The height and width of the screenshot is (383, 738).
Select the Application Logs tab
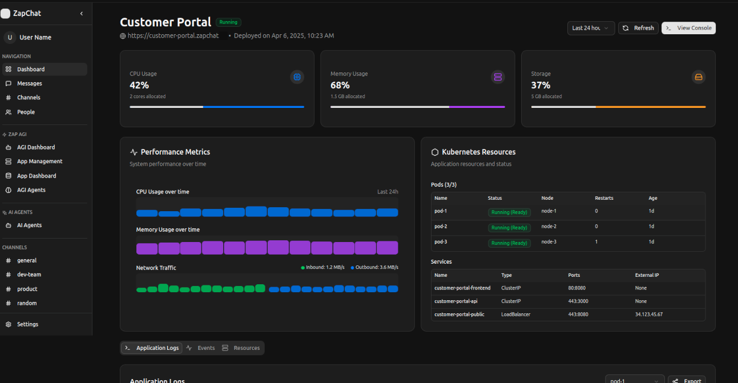(152, 348)
